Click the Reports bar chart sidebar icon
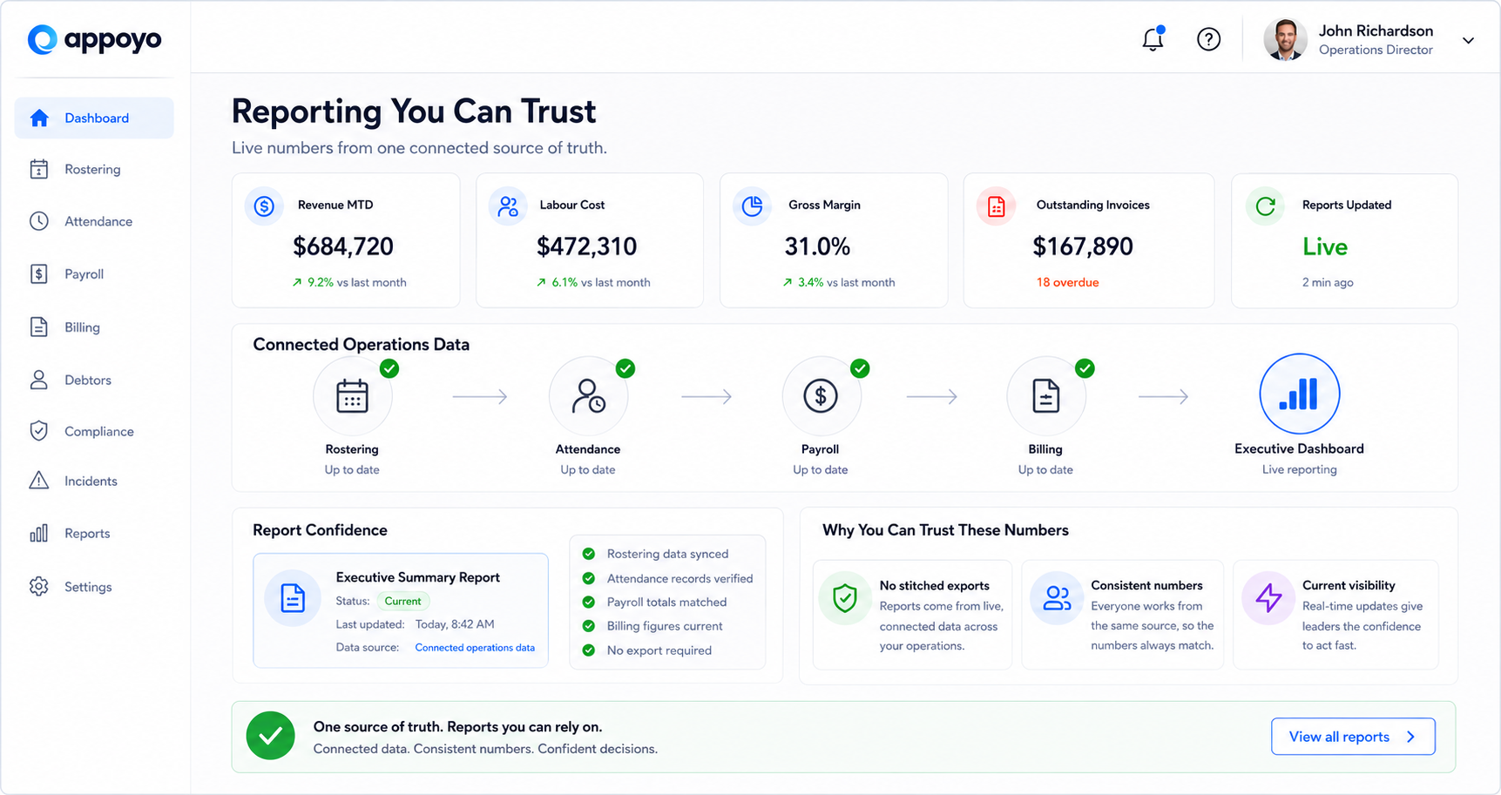This screenshot has width=1501, height=795. click(39, 533)
